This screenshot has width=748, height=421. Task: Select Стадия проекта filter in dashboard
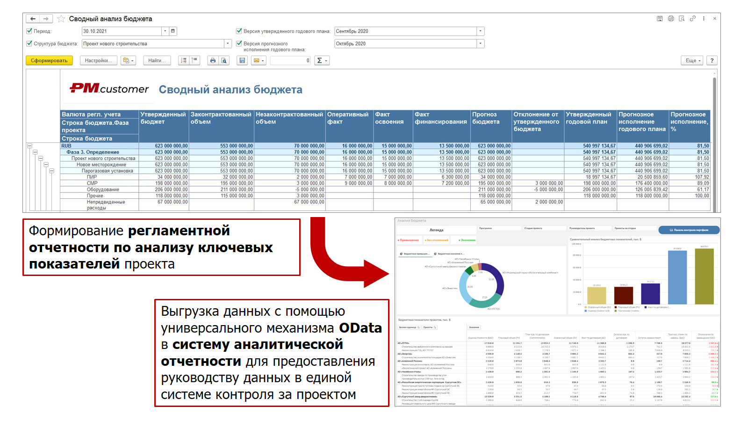544,228
